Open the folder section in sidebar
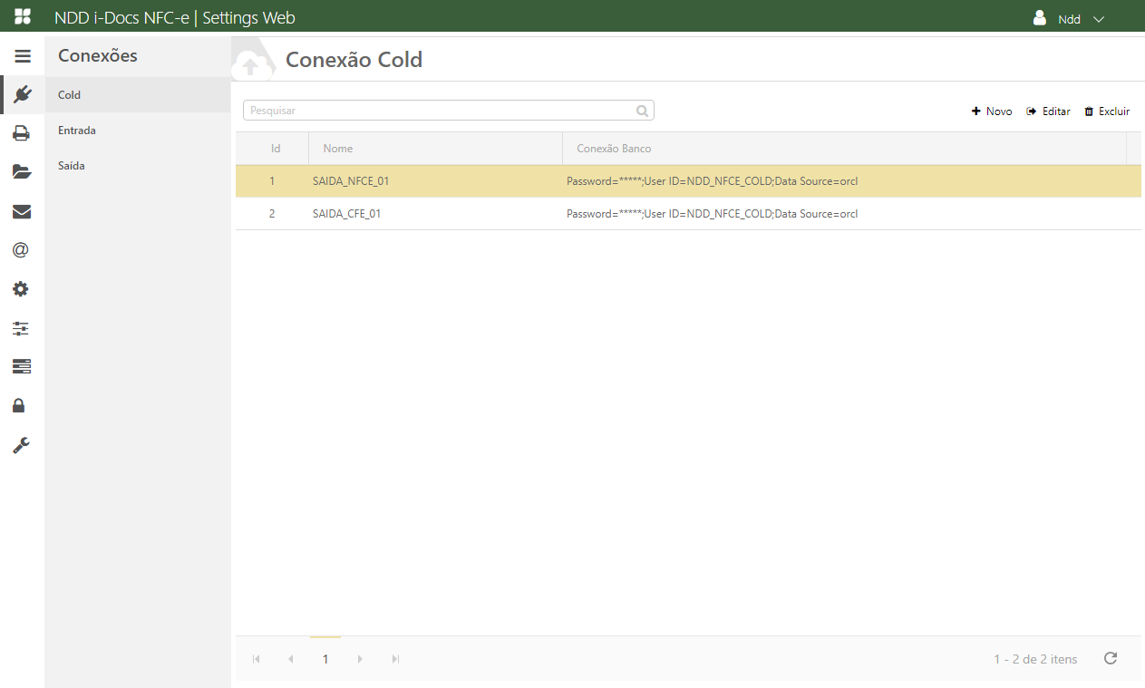This screenshot has width=1145, height=688. pos(22,172)
